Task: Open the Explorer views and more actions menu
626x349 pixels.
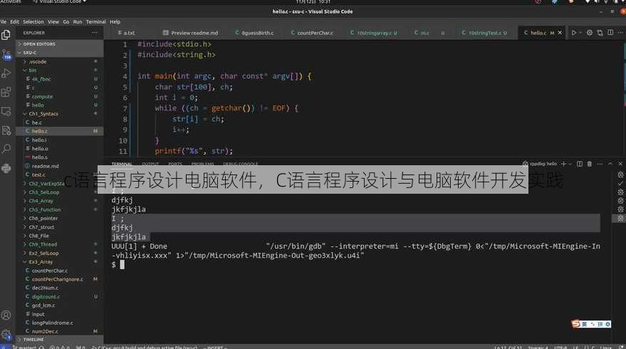Action: click(x=94, y=33)
